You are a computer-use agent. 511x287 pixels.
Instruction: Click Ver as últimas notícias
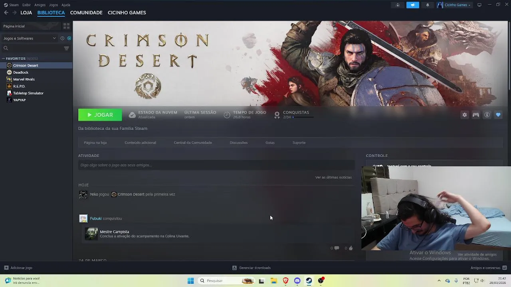click(x=333, y=177)
